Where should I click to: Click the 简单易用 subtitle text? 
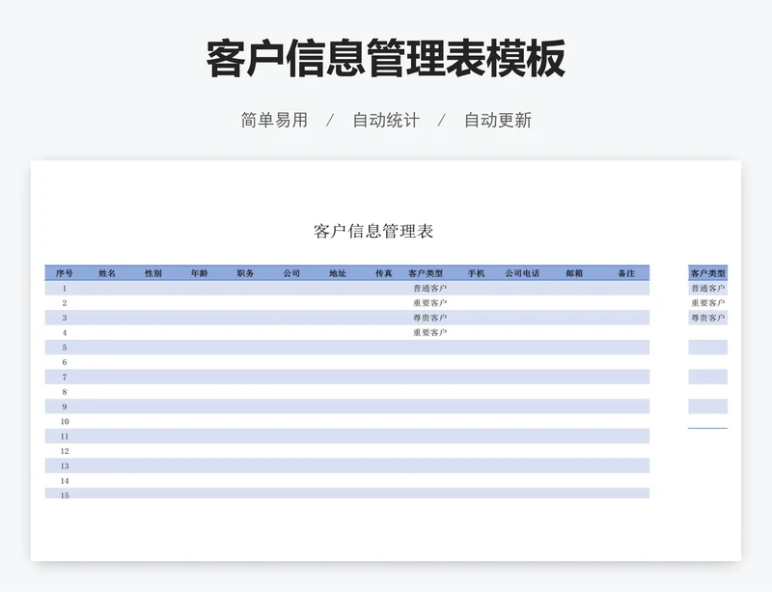[274, 121]
